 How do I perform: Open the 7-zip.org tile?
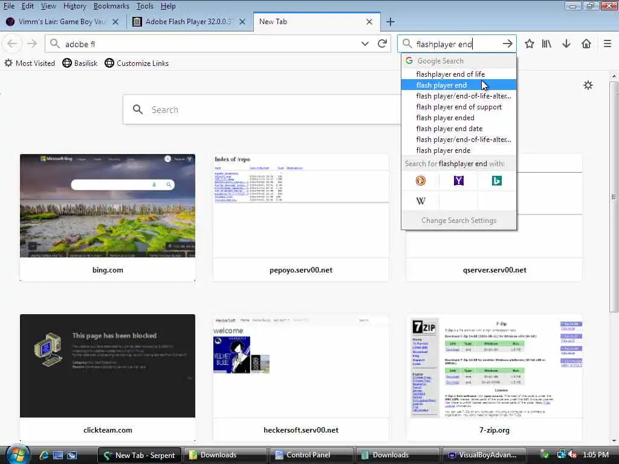pos(494,377)
